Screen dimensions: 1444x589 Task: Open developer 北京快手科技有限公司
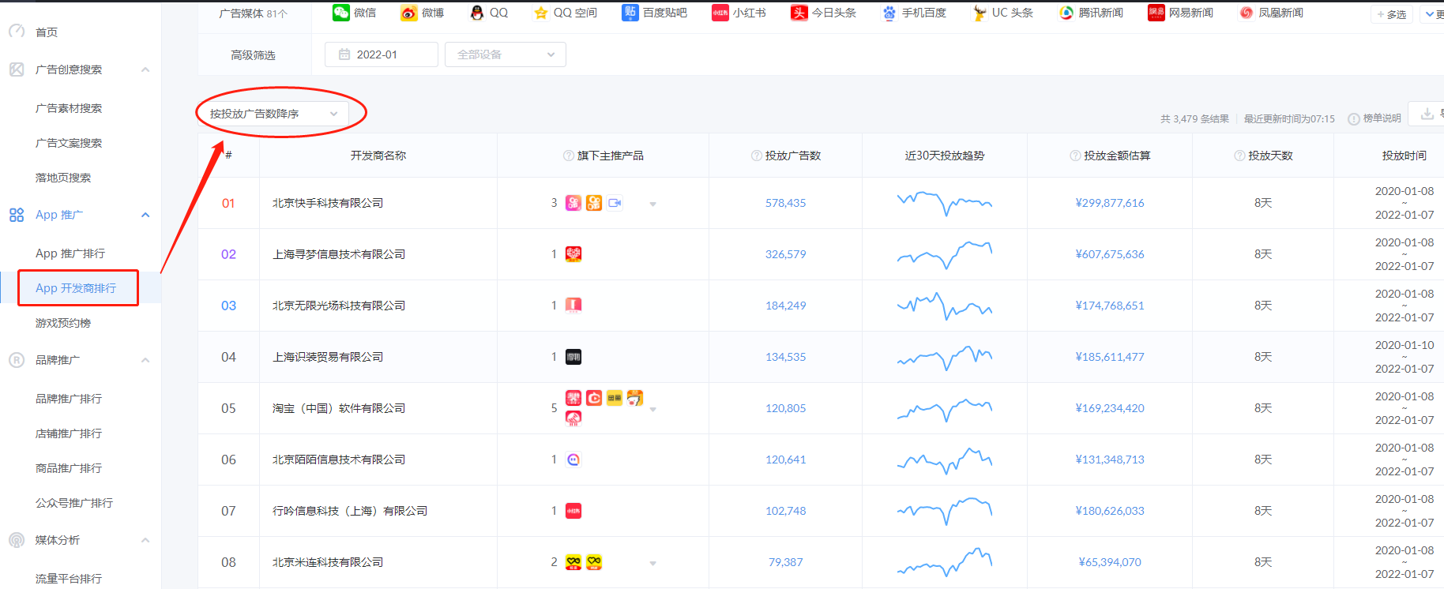(328, 203)
